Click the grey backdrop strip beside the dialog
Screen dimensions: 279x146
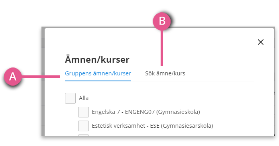pyautogui.click(x=43, y=81)
